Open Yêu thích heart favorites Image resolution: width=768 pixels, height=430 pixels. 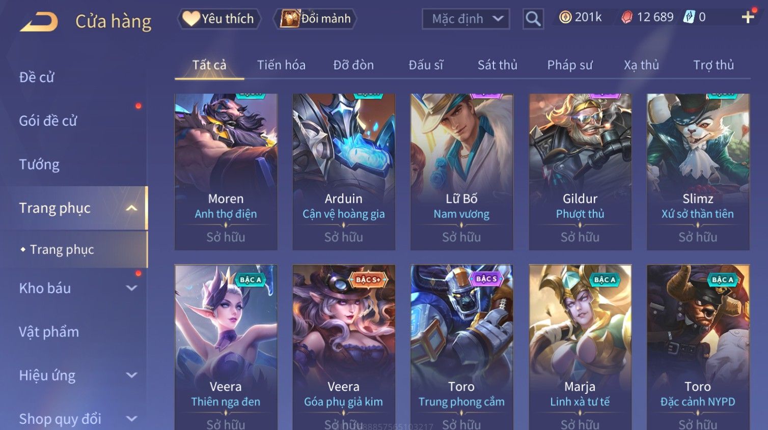pyautogui.click(x=219, y=19)
